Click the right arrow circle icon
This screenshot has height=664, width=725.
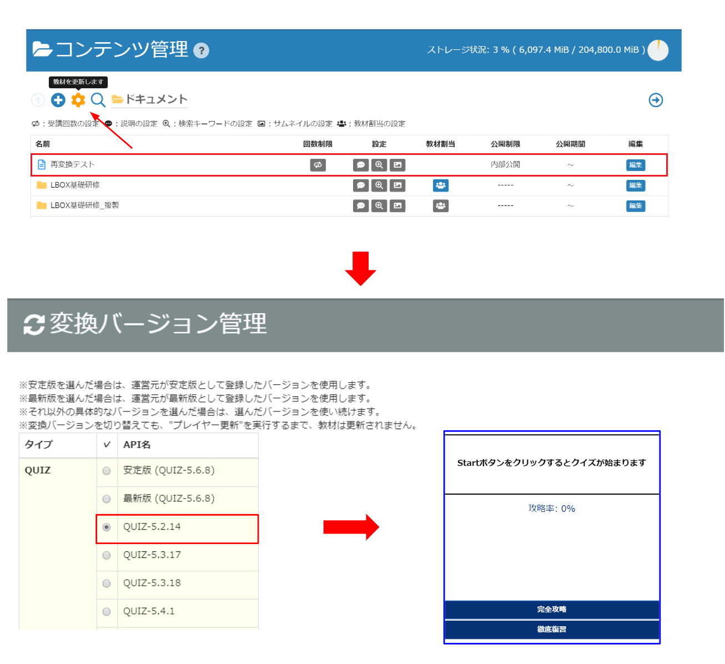point(656,100)
